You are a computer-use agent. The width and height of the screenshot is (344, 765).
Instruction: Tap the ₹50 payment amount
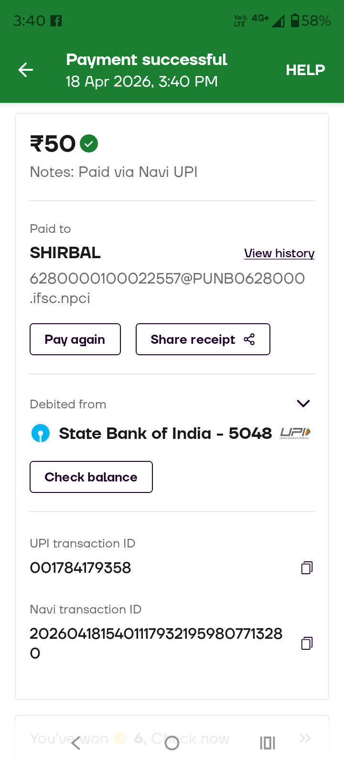[x=53, y=144]
